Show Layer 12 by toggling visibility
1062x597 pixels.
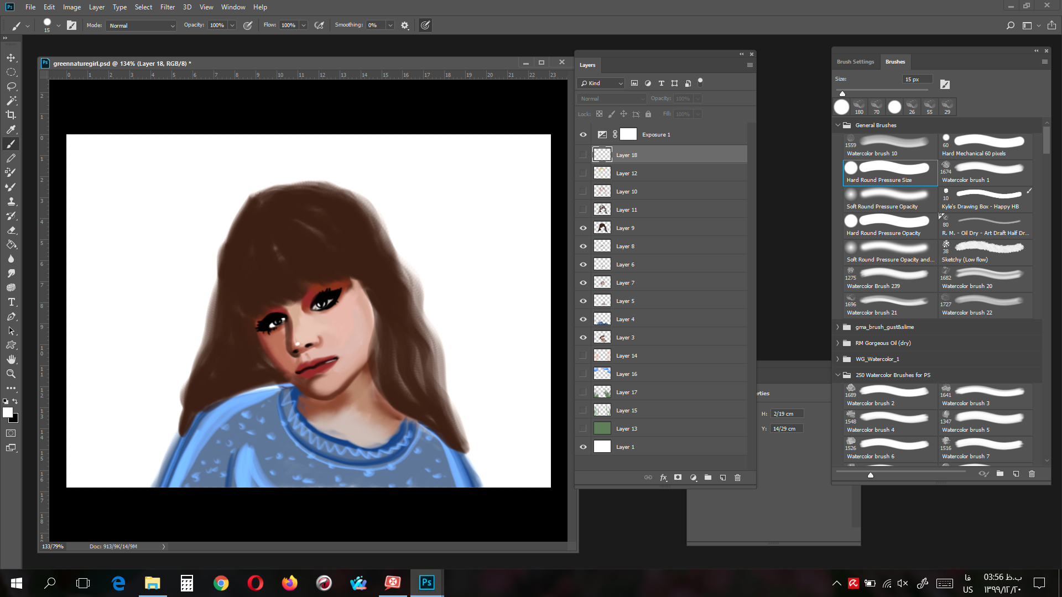pyautogui.click(x=583, y=173)
